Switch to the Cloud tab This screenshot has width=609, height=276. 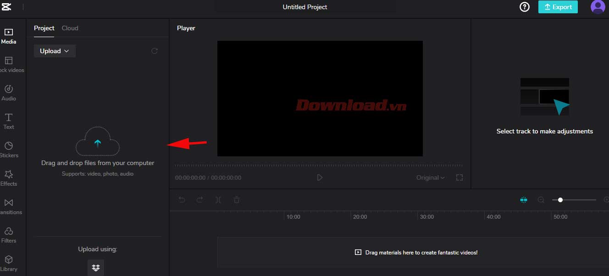(x=70, y=28)
